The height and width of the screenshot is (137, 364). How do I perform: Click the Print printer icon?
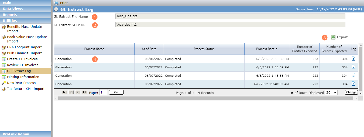[x=56, y=3]
